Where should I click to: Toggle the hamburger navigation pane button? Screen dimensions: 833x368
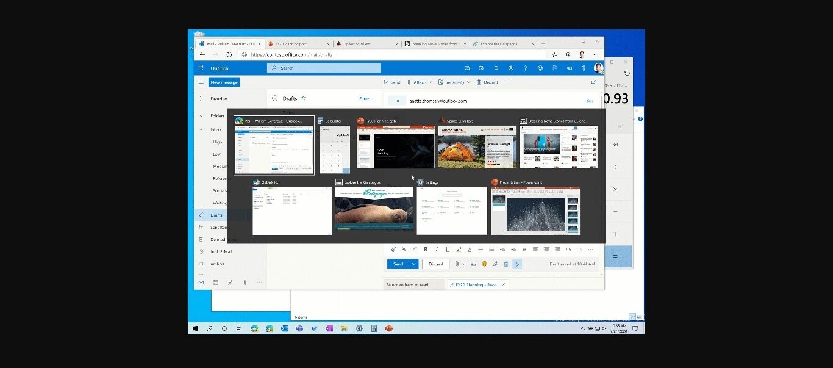pyautogui.click(x=201, y=82)
